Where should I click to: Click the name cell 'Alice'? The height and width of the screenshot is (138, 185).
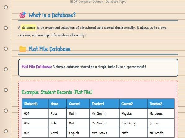57,114
